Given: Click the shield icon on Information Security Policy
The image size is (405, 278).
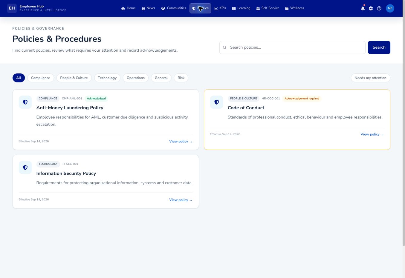Looking at the screenshot, I should click(x=25, y=168).
